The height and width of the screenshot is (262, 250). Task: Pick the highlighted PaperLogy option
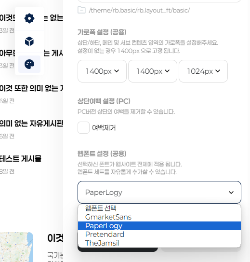point(159,226)
